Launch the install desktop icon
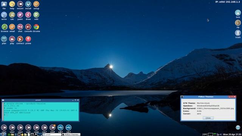242x136 pixels. 28,4
